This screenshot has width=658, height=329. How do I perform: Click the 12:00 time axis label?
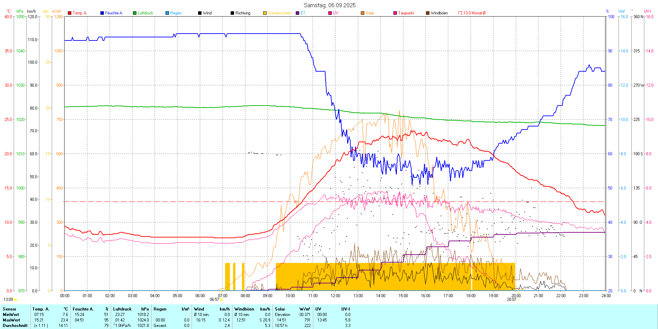(x=335, y=296)
